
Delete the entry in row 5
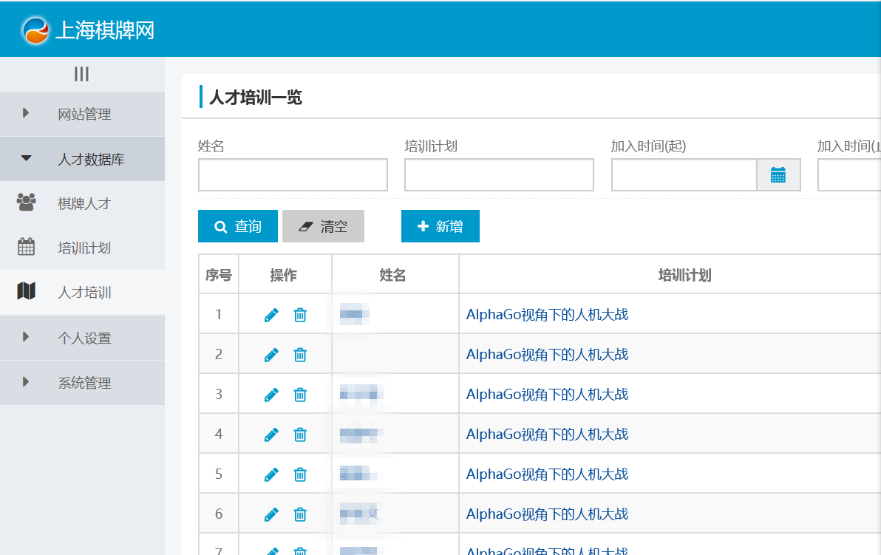coord(300,474)
